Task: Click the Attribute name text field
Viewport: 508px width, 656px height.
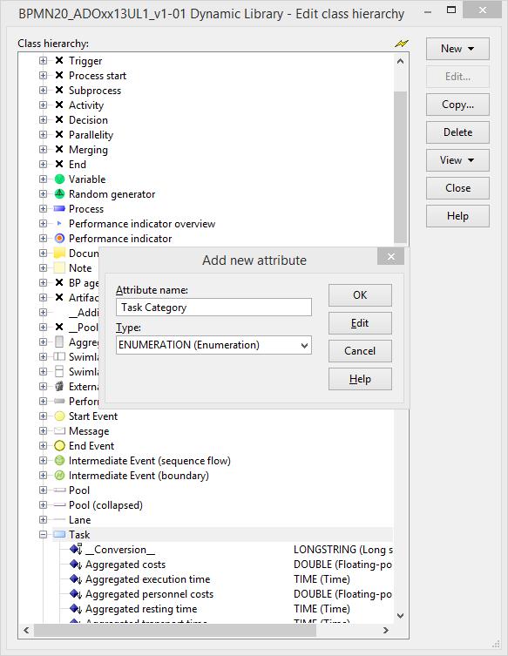Action: pos(213,308)
